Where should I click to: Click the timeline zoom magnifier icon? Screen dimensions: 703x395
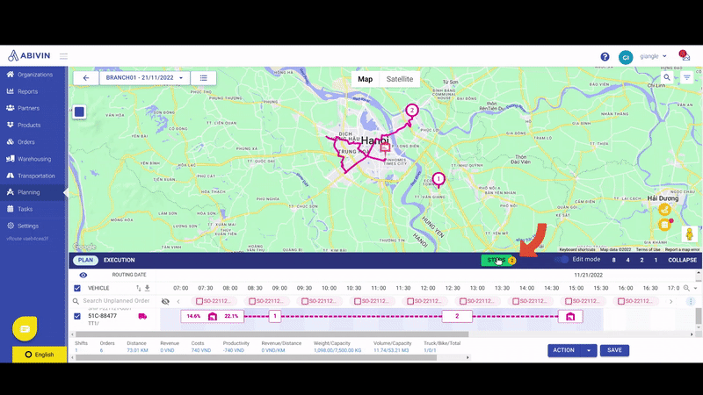[686, 288]
